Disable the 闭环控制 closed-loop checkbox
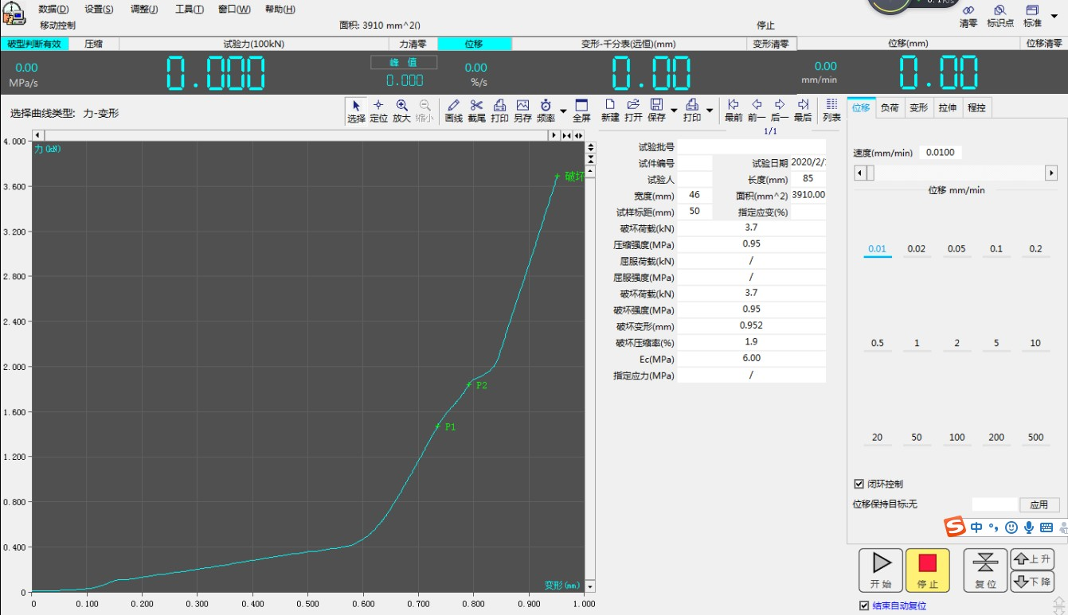 (x=859, y=484)
